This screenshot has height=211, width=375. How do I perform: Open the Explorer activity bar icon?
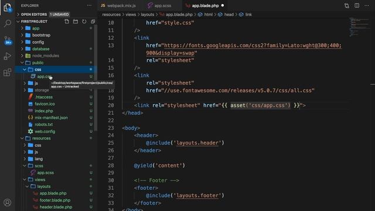[x=8, y=7]
